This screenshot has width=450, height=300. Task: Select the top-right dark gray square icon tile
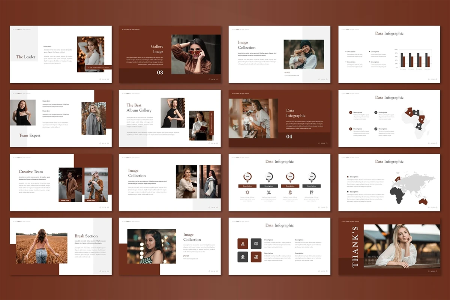pos(256,244)
